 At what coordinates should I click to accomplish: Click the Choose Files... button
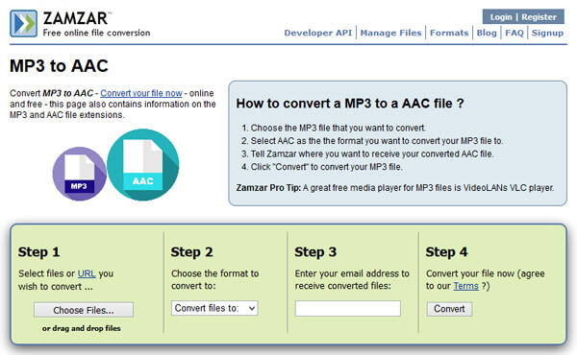point(84,310)
